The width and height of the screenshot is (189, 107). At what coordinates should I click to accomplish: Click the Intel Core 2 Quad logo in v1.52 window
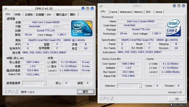tap(82, 28)
